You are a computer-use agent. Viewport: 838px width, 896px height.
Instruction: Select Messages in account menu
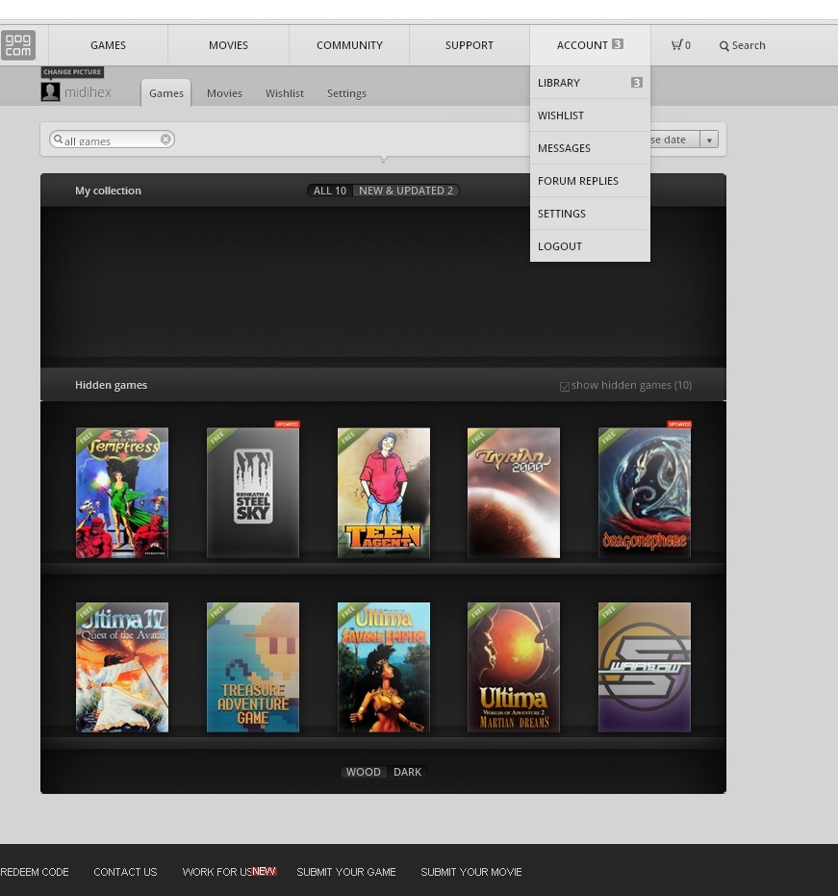(x=590, y=148)
